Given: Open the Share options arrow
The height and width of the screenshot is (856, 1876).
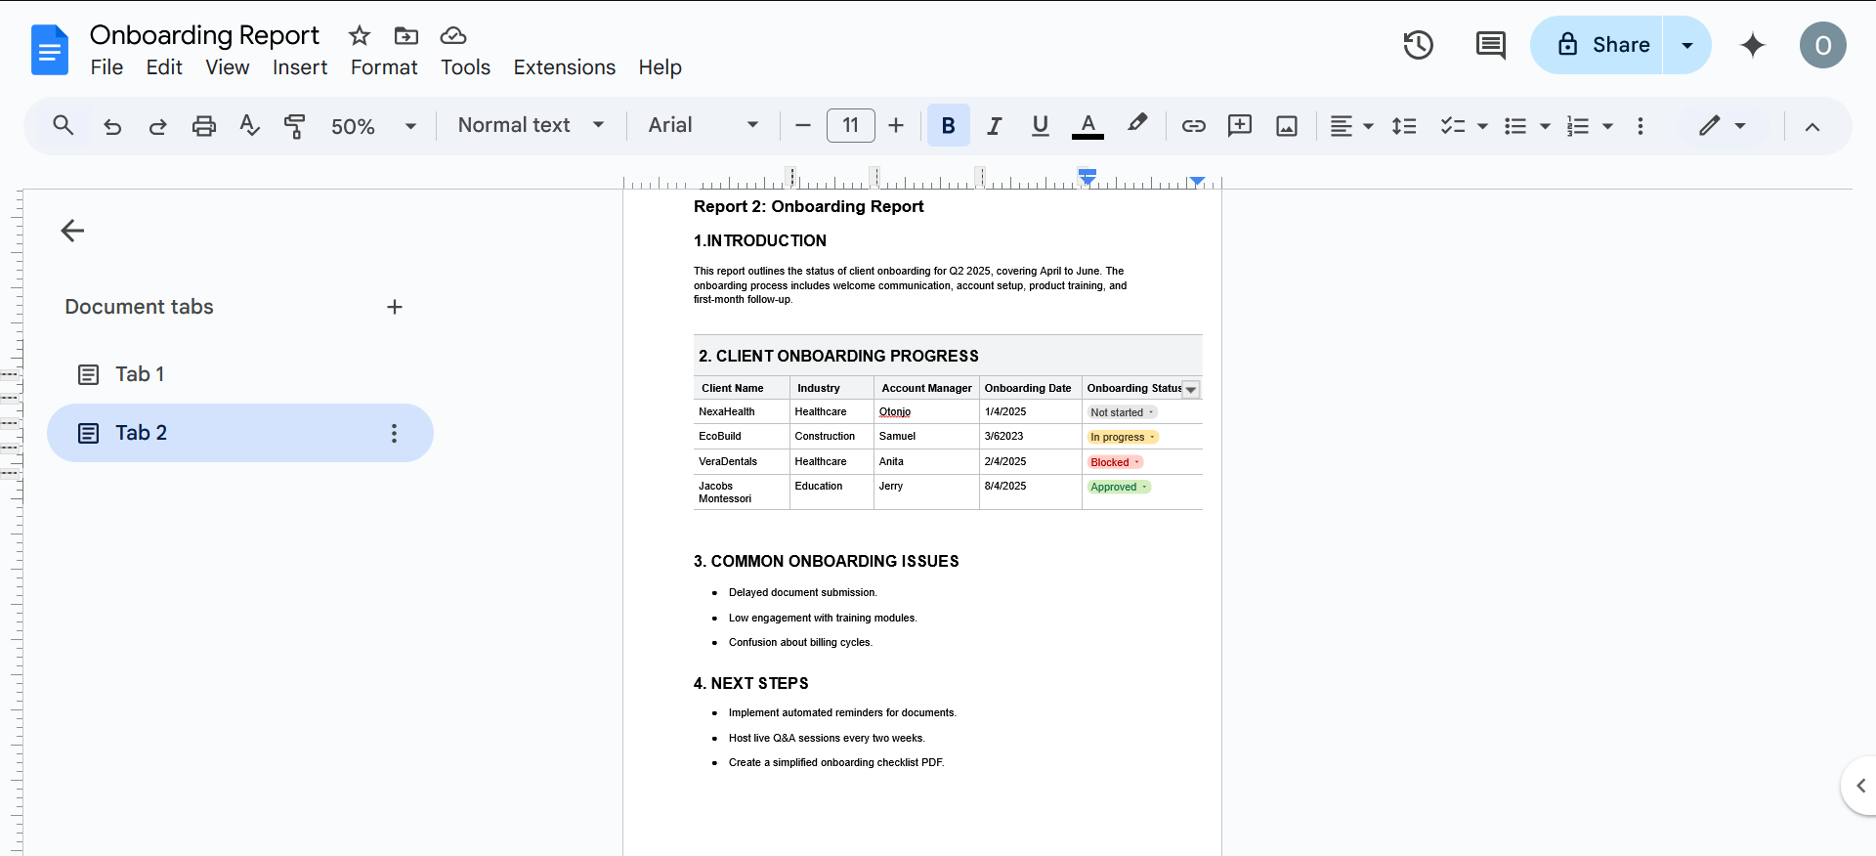Looking at the screenshot, I should (1687, 45).
